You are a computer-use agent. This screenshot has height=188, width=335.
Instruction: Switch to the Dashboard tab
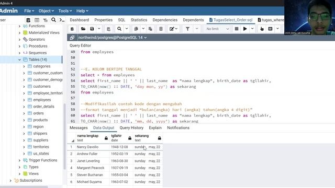coord(79,20)
